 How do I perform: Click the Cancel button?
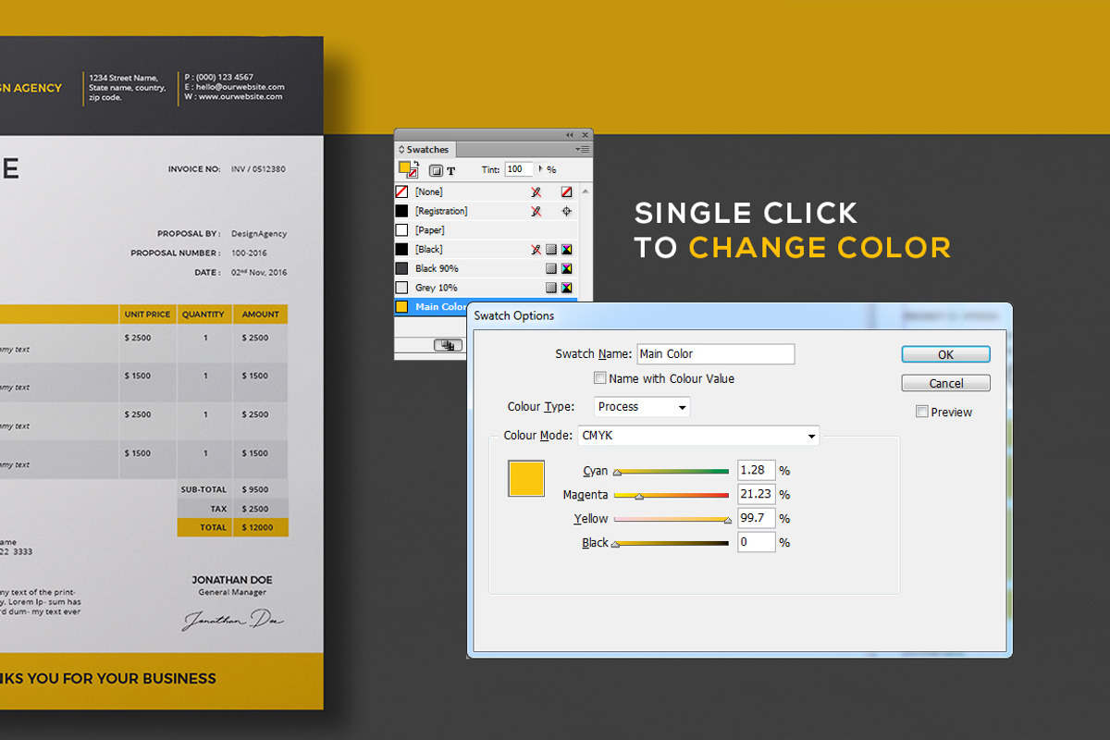tap(945, 383)
